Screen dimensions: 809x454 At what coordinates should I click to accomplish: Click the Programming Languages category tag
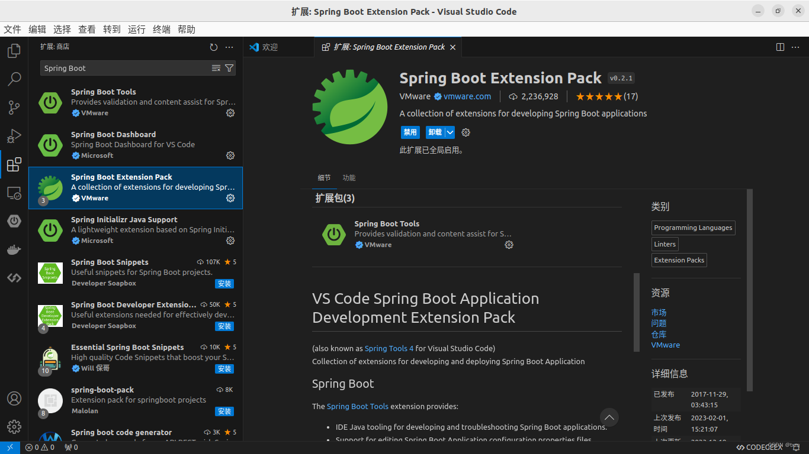coord(693,228)
